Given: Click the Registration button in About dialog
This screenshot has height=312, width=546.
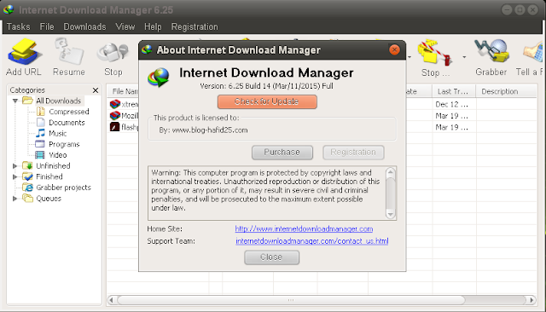Looking at the screenshot, I should [x=353, y=153].
